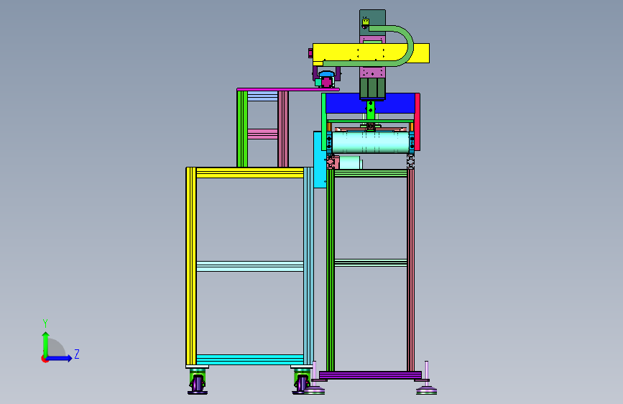The image size is (623, 404).
Task: Select the magenta flat plate atop the small frame
Action: pos(288,89)
